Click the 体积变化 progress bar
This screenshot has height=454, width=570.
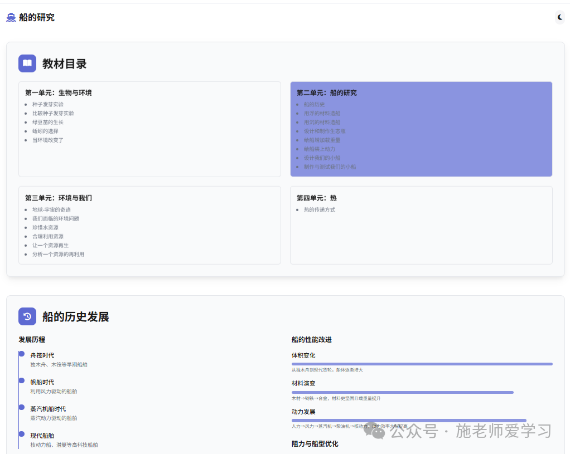point(422,364)
